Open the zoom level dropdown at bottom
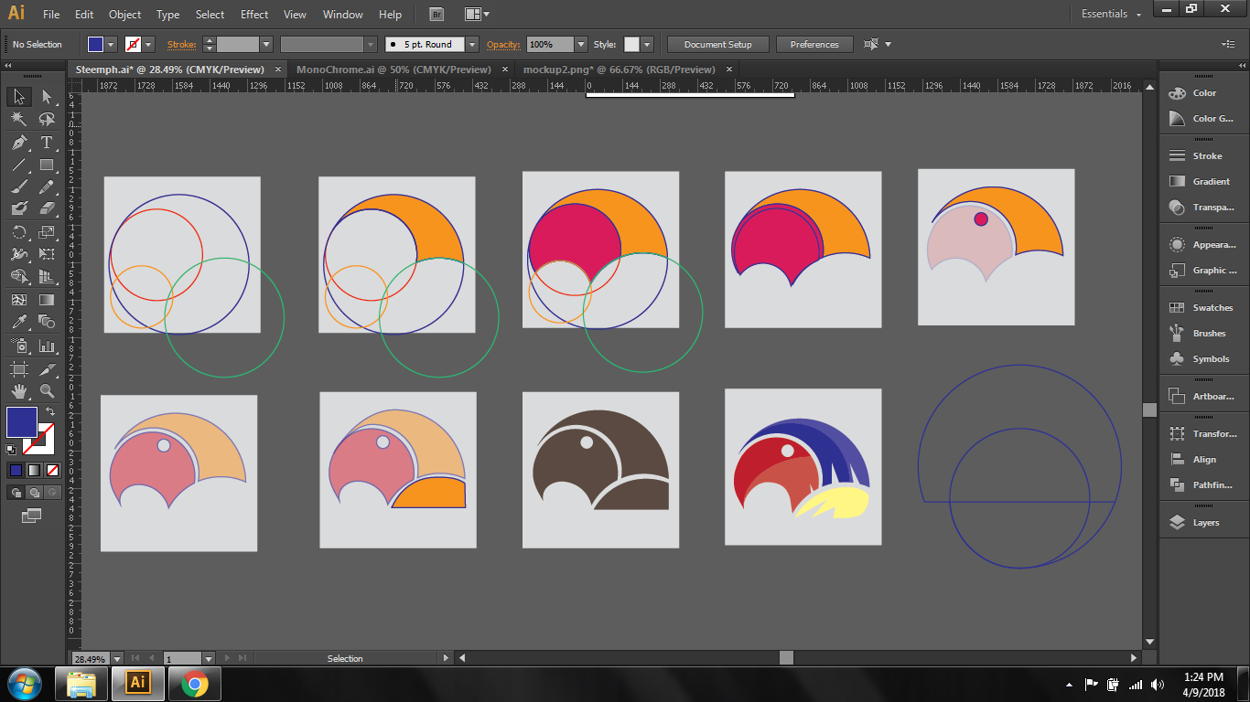This screenshot has height=702, width=1250. (x=115, y=658)
